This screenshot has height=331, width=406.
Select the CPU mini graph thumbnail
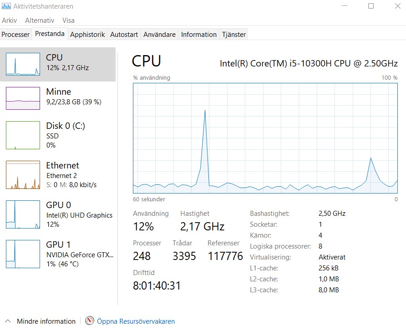tap(23, 64)
